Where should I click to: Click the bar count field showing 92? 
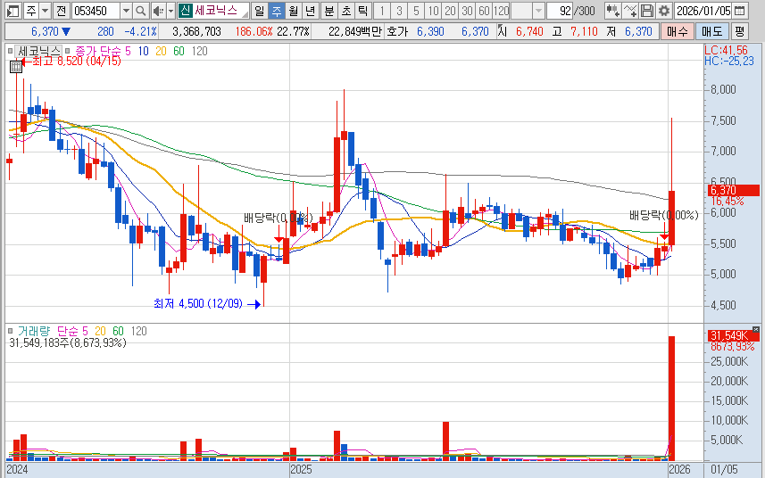click(x=559, y=10)
